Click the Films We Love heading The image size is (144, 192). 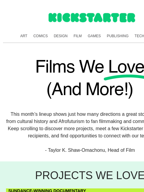coord(90,67)
